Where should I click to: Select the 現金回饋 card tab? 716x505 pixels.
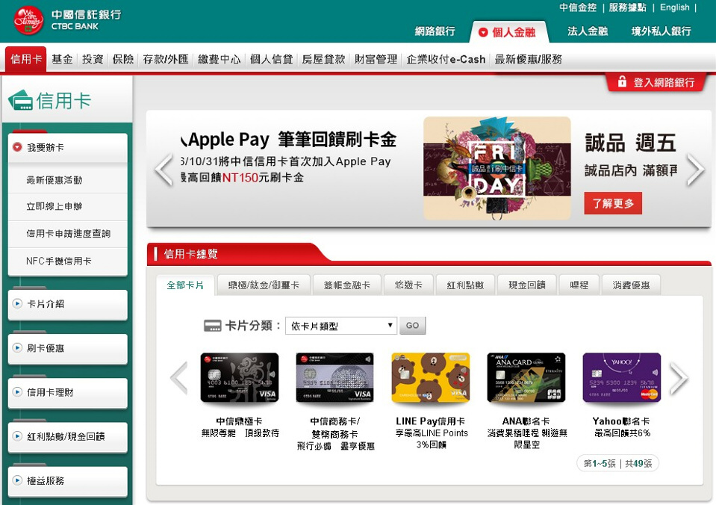527,285
